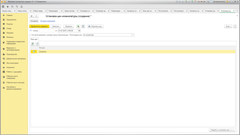Open the info icon in title bar

pos(227,2)
